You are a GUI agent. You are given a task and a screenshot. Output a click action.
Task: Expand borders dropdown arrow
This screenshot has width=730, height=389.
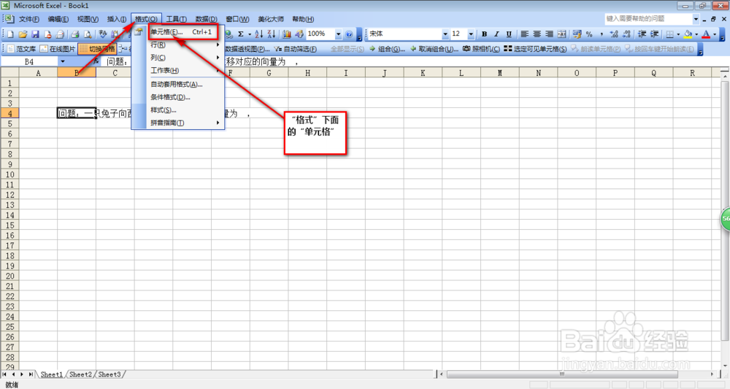678,34
